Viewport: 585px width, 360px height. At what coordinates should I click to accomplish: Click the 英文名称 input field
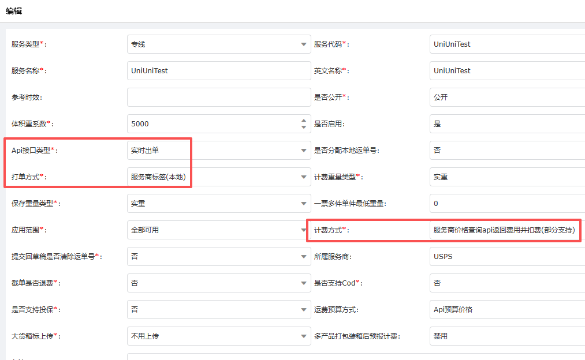click(x=507, y=71)
